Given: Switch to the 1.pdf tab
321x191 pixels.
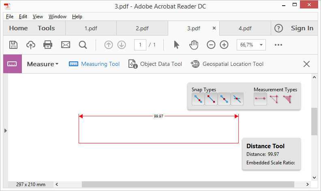Looking at the screenshot, I should pos(91,28).
